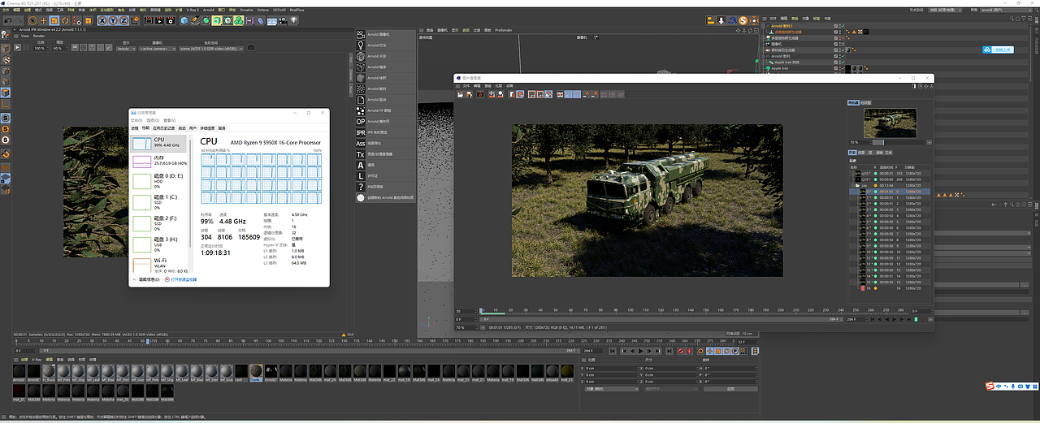The height and width of the screenshot is (423, 1040).
Task: Click the Ass scene export icon
Action: point(361,144)
